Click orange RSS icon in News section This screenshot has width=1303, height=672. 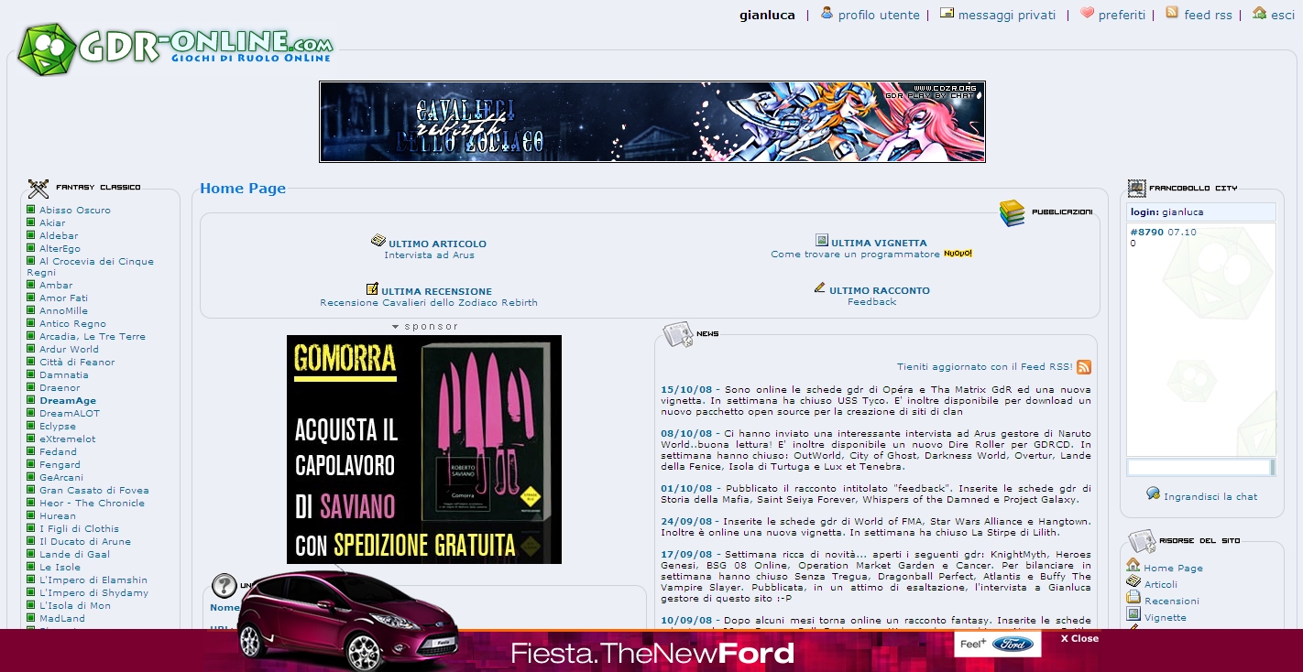pos(1083,367)
